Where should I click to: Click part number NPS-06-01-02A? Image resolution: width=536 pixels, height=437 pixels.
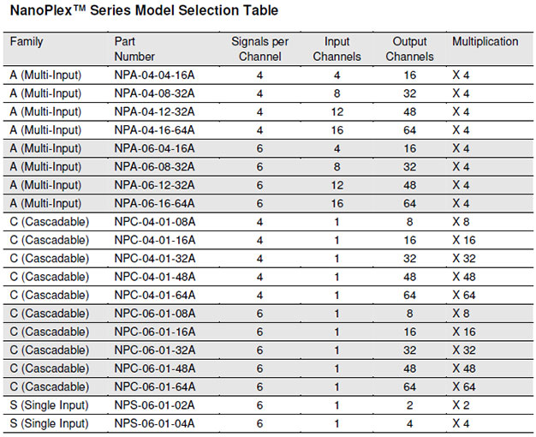pos(154,404)
